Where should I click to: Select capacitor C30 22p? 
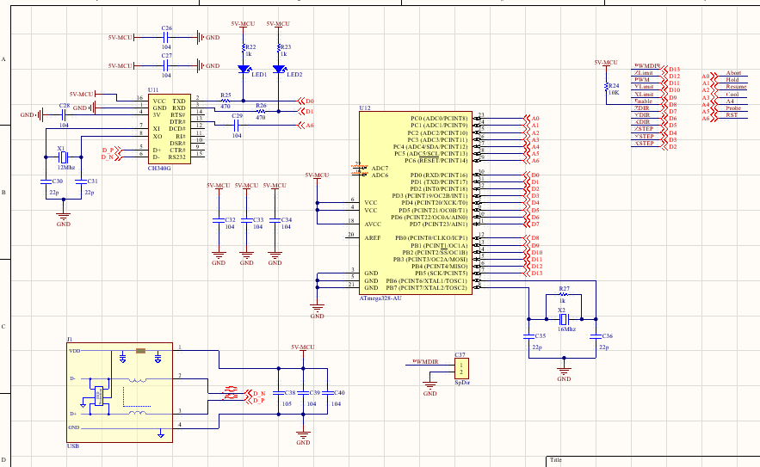point(46,181)
